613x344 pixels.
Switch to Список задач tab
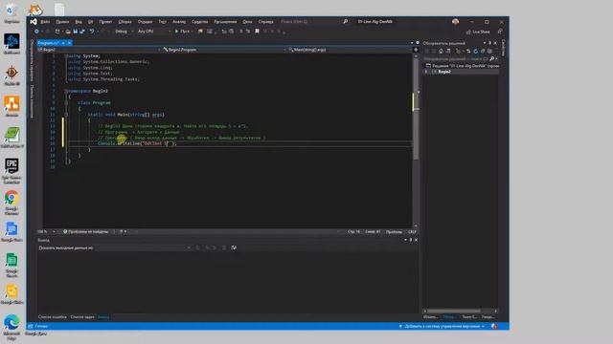click(82, 317)
